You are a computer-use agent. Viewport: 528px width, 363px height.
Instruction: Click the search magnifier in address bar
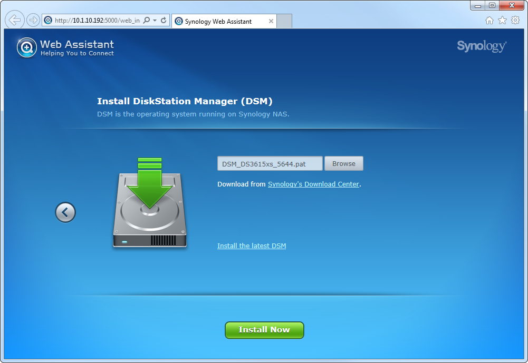[147, 20]
